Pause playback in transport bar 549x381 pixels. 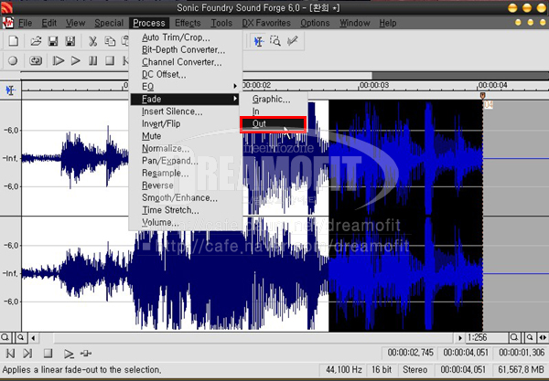[x=92, y=60]
